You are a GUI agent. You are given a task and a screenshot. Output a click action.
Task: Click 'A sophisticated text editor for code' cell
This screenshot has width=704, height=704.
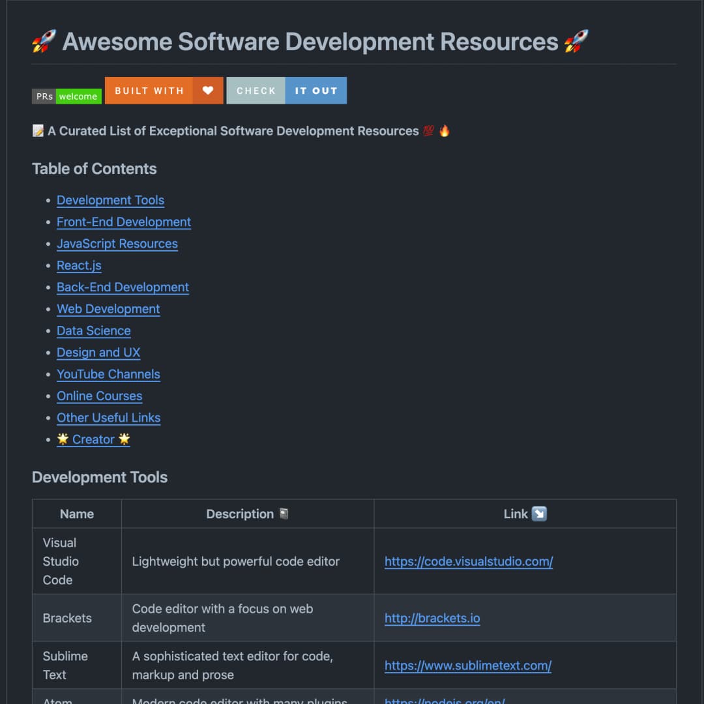tap(248, 666)
